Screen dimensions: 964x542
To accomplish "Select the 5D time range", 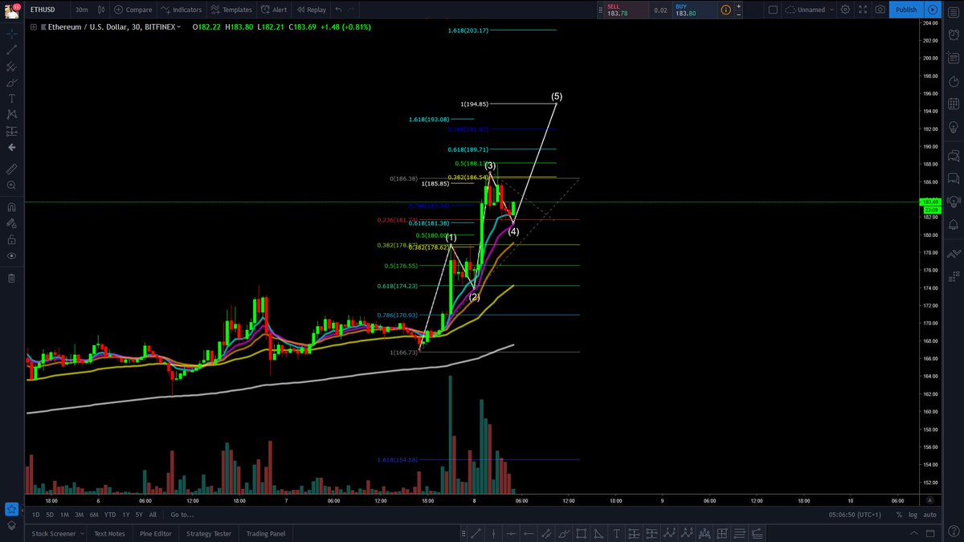I will point(50,515).
